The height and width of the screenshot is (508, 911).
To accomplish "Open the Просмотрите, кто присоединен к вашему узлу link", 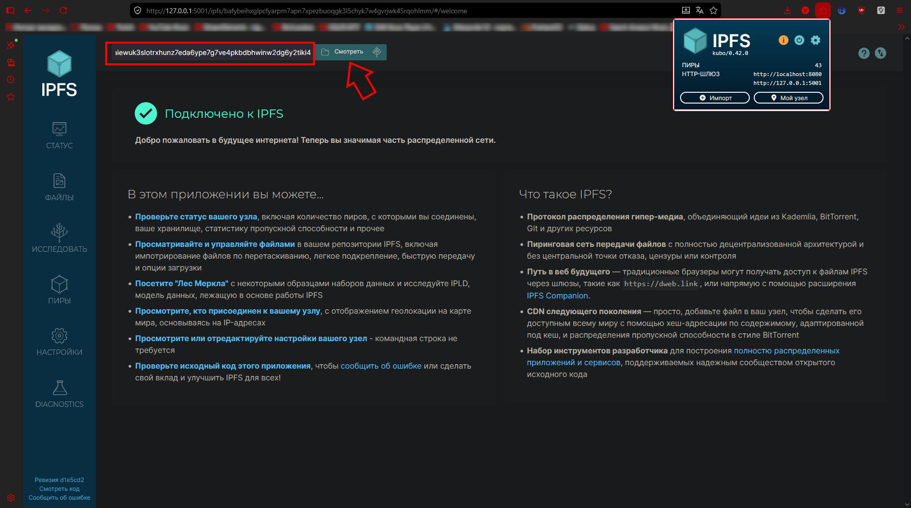I will pyautogui.click(x=228, y=311).
